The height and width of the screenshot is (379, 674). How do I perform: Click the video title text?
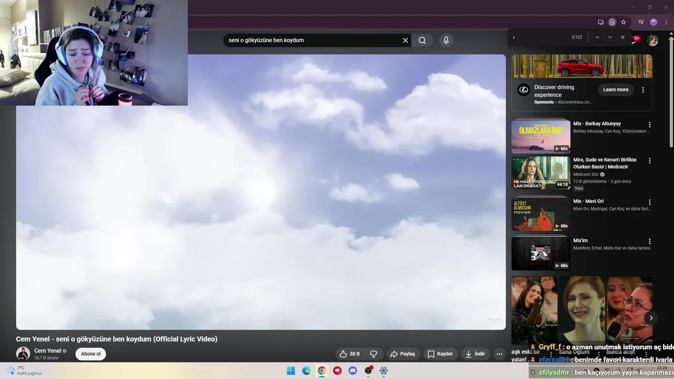[116, 339]
